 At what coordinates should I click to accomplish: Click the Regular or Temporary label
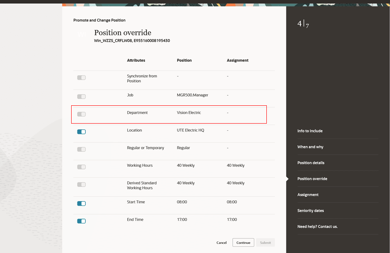click(146, 148)
